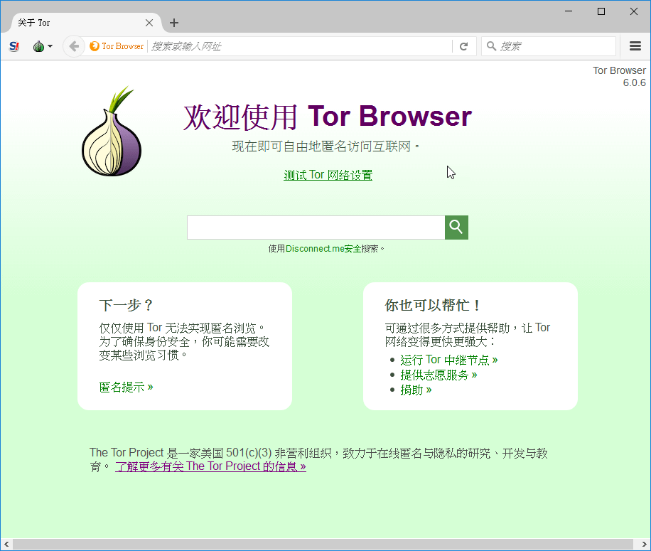Screen dimensions: 651x551
Task: Focus the Disconnect.me search input on page
Action: point(316,228)
